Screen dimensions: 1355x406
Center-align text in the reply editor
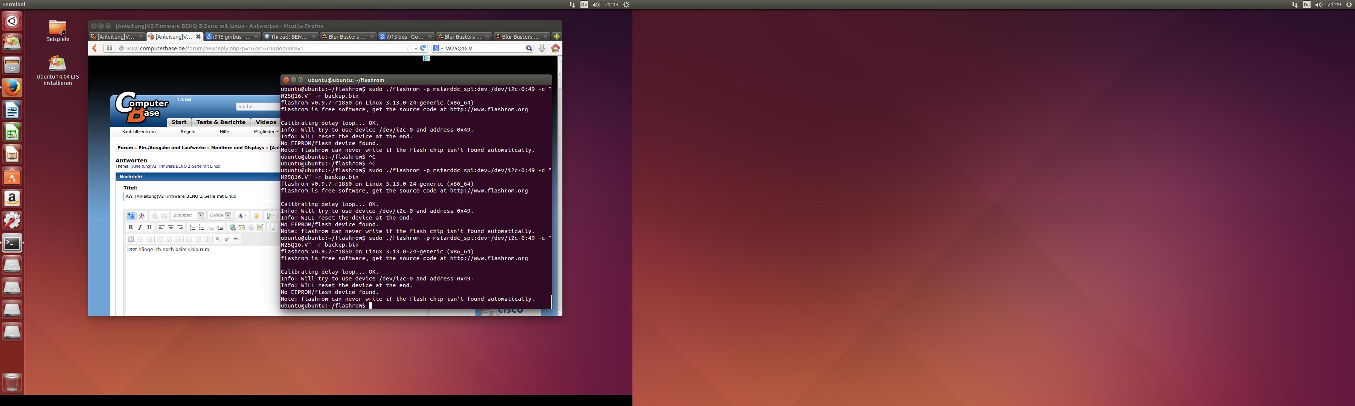coord(171,227)
